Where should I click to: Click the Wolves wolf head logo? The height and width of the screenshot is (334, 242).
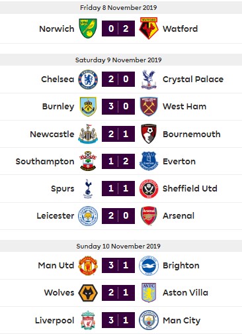point(88,293)
